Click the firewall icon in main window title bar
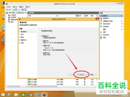 tap(7, 4)
